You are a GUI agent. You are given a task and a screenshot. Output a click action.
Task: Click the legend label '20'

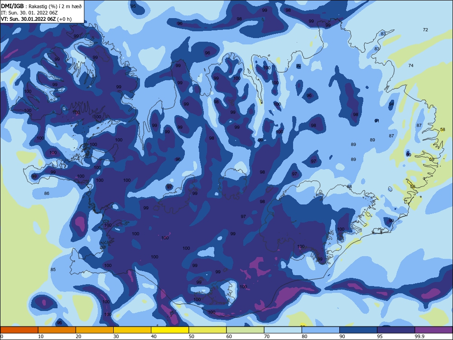click(78, 336)
